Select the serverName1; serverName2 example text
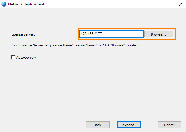The image size is (186, 132). coord(75,45)
